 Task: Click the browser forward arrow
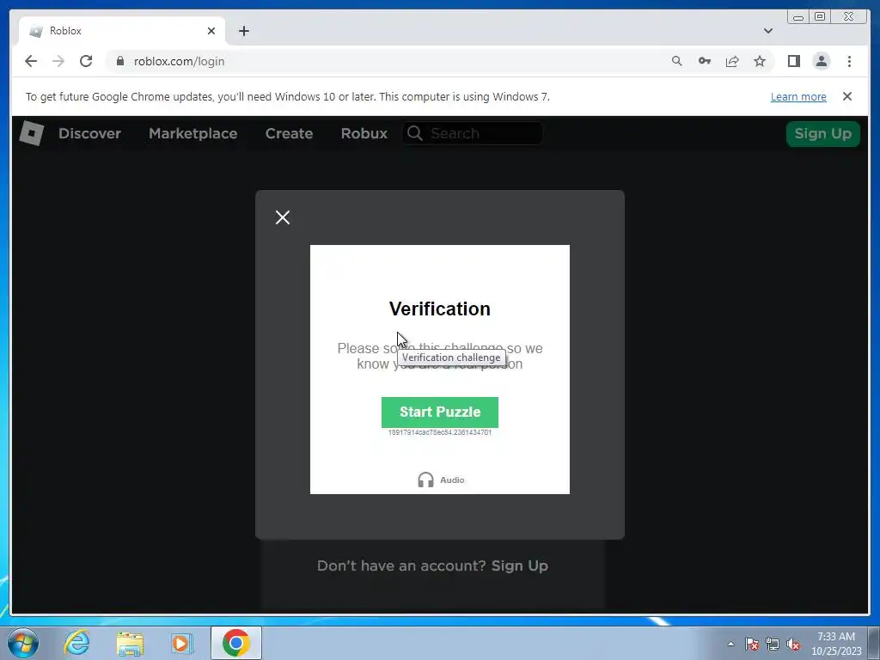[x=58, y=61]
